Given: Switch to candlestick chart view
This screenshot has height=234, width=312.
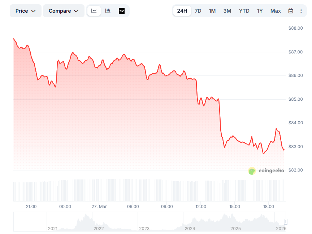Looking at the screenshot, I should click(108, 11).
